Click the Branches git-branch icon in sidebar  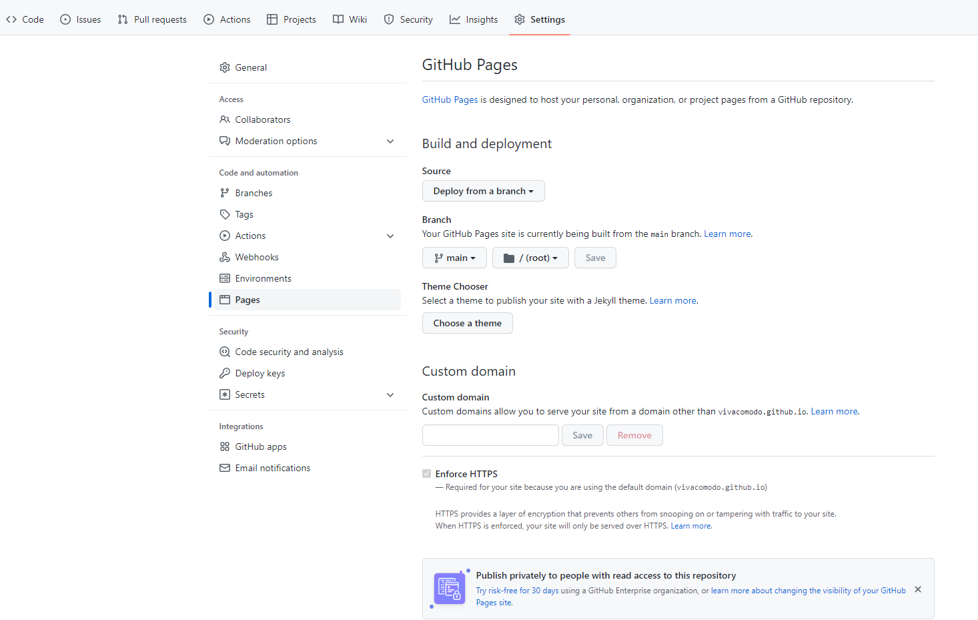point(225,193)
